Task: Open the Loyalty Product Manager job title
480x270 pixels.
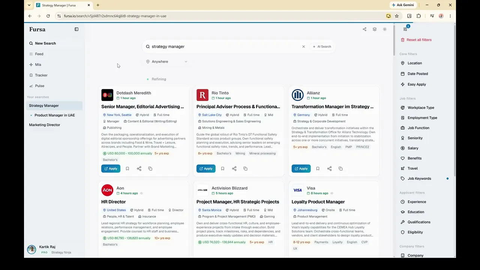Action: [x=318, y=202]
